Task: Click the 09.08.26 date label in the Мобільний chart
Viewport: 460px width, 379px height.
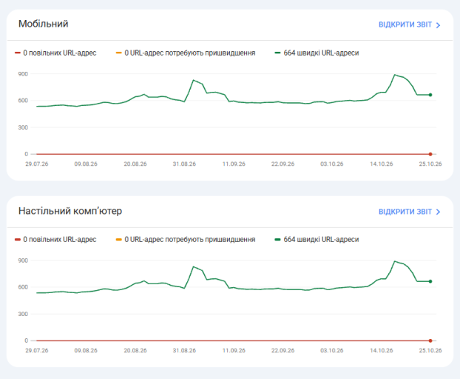Action: point(86,164)
